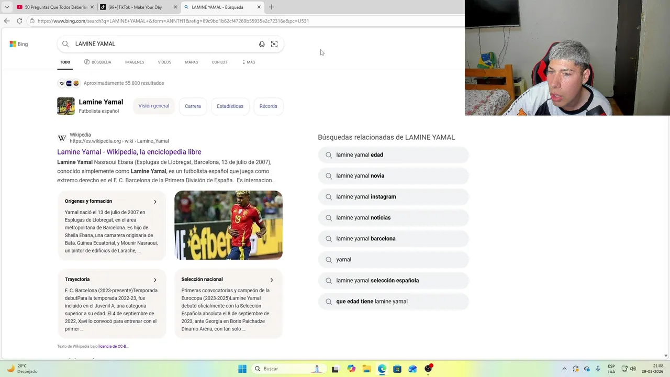Screen dimensions: 670x377
Task: Expand Orígenes y formación card arrow
Action: click(x=155, y=202)
